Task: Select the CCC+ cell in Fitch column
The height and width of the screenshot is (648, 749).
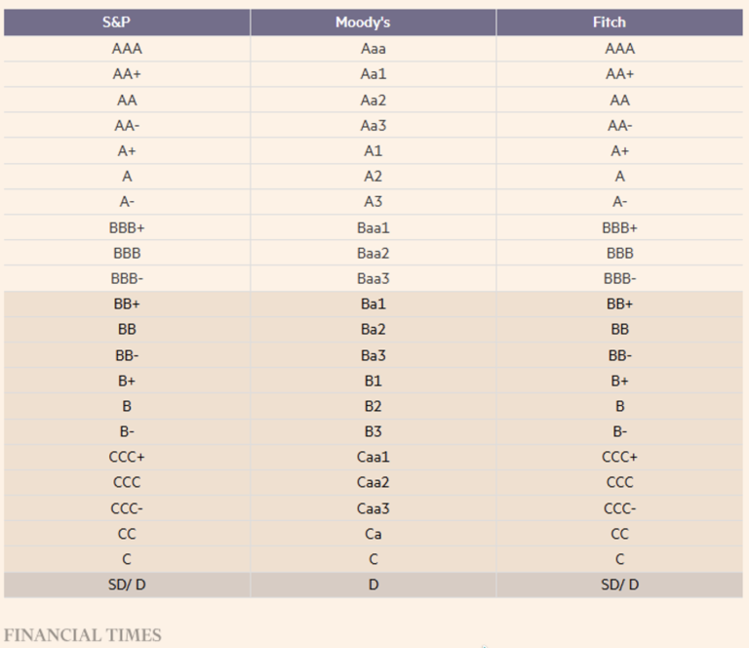Action: tap(619, 457)
